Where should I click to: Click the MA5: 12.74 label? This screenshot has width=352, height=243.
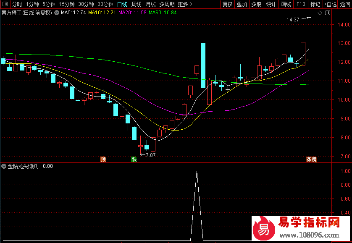click(74, 13)
